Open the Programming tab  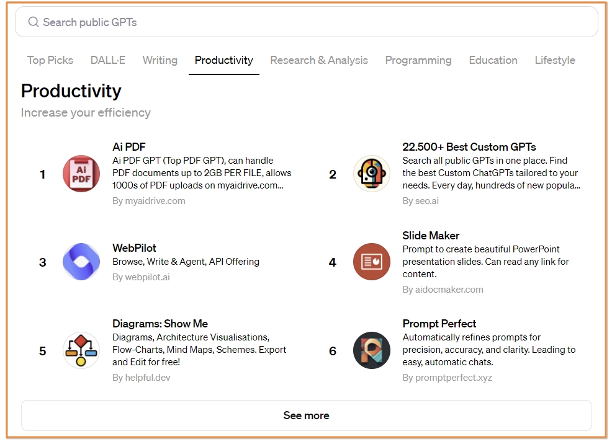pyautogui.click(x=418, y=60)
